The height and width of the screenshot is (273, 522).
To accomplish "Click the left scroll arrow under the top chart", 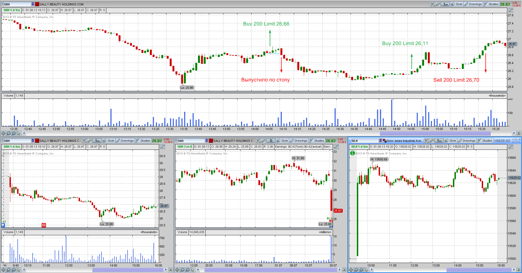I will coord(24,133).
